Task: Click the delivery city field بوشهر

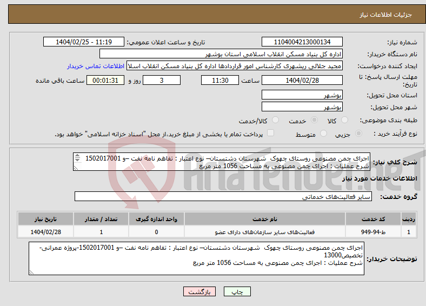Action: [302, 107]
